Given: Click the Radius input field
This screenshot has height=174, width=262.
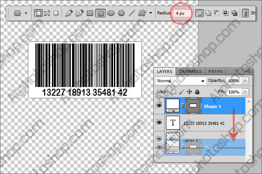Looking at the screenshot, I should pos(182,13).
